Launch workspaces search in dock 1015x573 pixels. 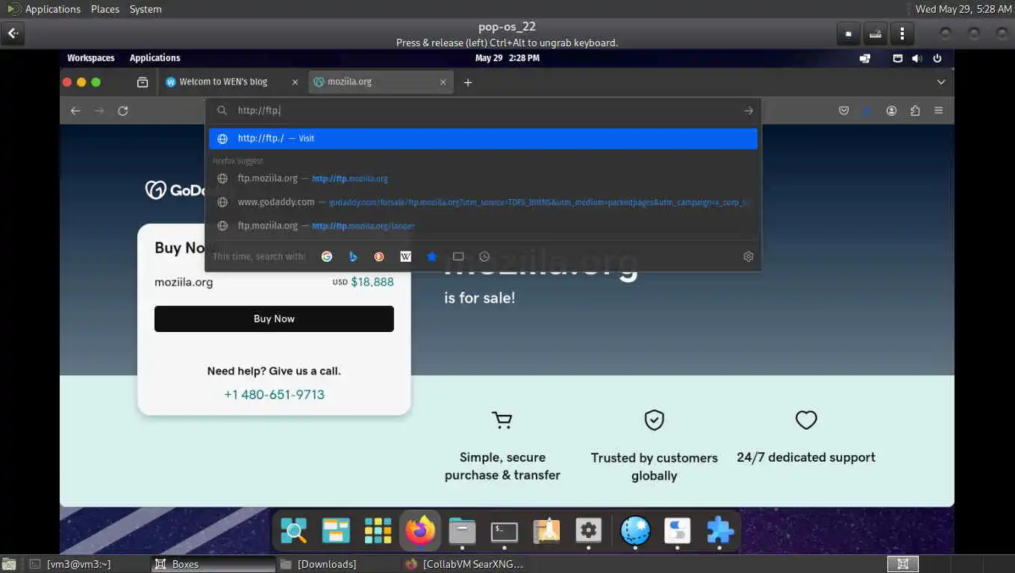click(294, 531)
